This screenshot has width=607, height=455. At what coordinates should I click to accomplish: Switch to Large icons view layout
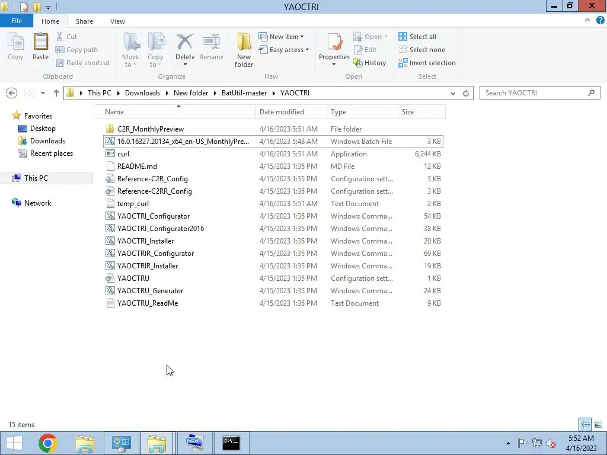click(x=598, y=424)
